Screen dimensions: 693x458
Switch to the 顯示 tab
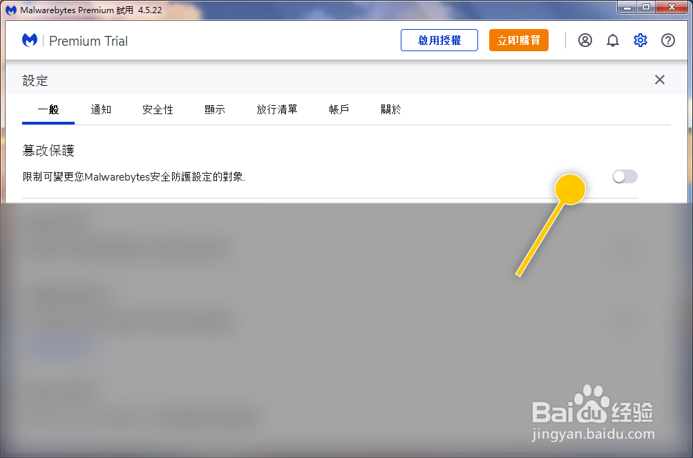click(x=215, y=110)
